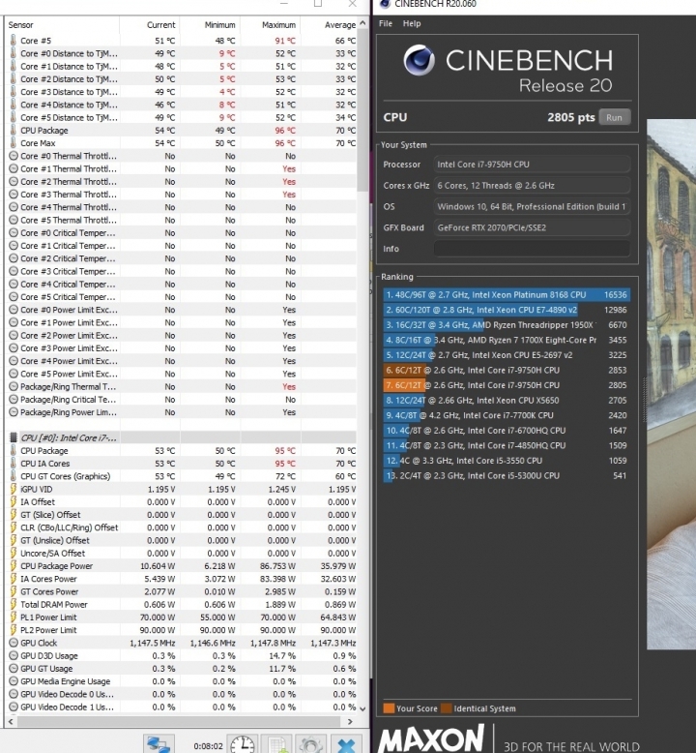The width and height of the screenshot is (696, 753).
Task: Click the lightning icon beside iGPU VID
Action: click(x=14, y=489)
